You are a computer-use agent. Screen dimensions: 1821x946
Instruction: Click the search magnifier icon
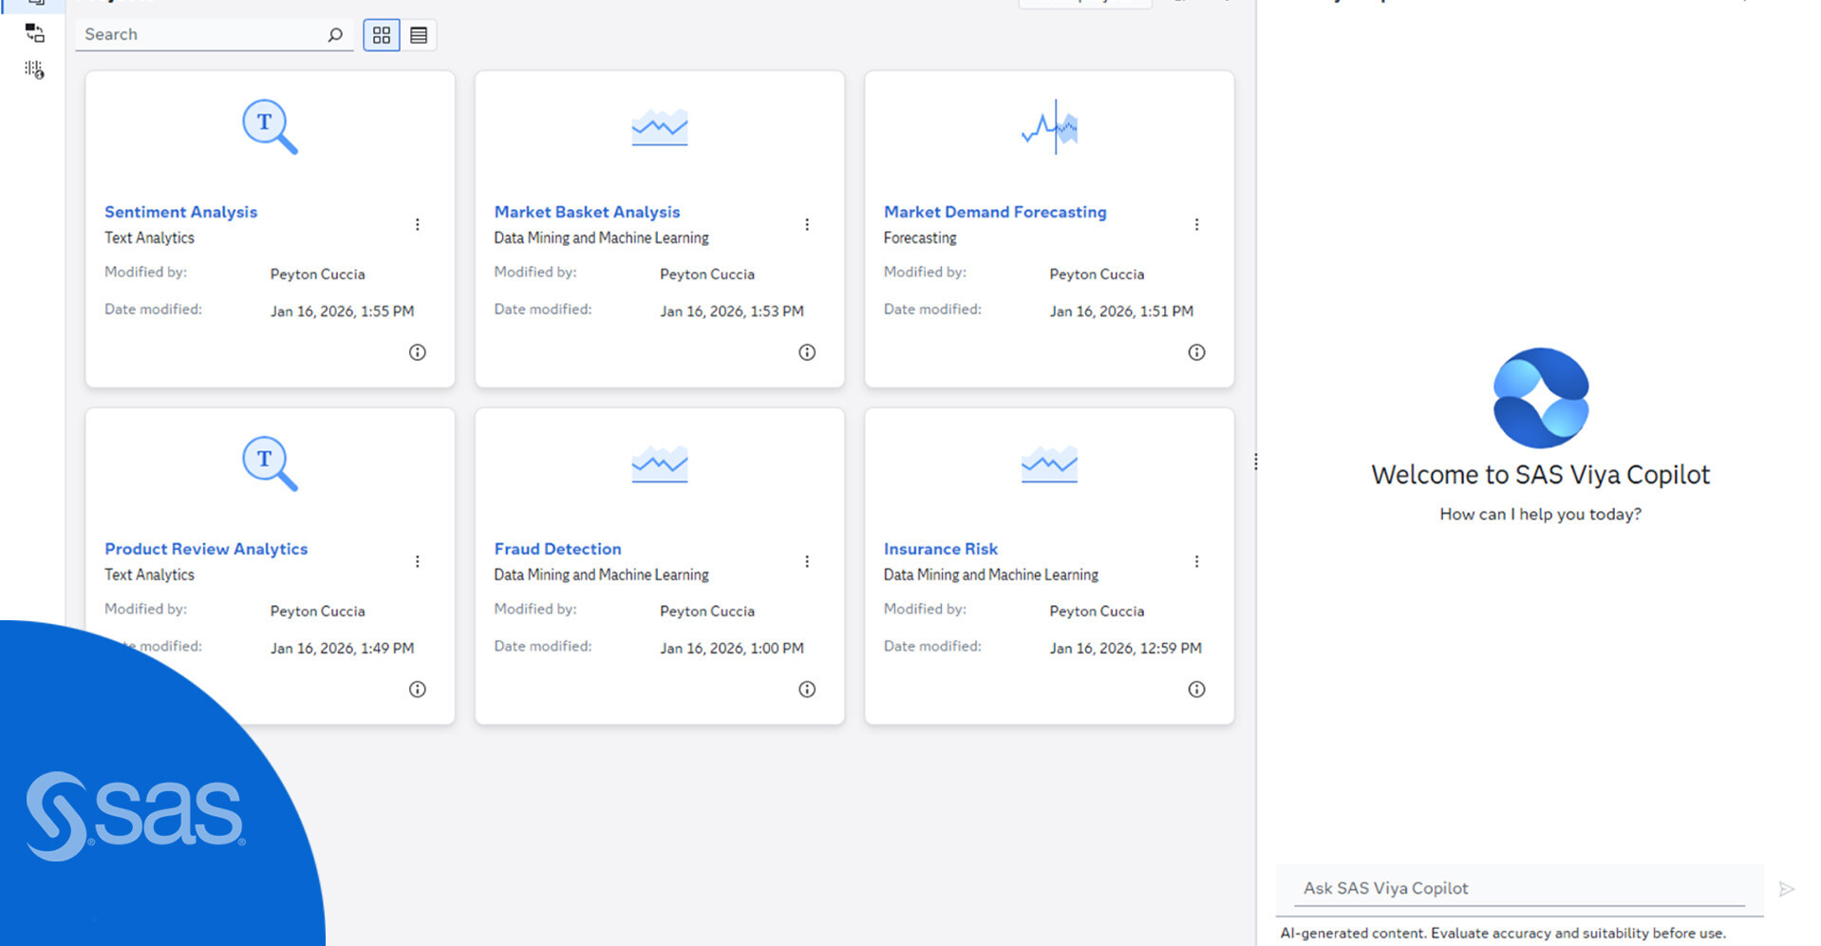click(x=335, y=35)
